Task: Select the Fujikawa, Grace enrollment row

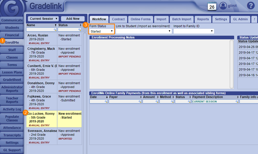Action: pos(42,102)
